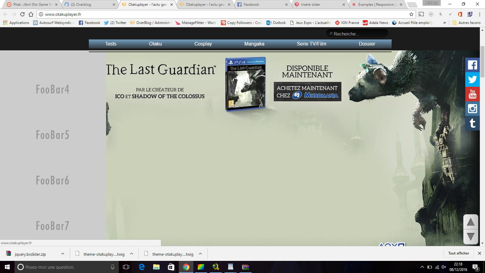Switch to the Examples | Responsive tab
This screenshot has width=485, height=273.
tap(377, 5)
